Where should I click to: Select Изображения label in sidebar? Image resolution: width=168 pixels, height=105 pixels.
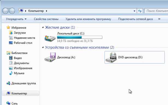coord(23,68)
